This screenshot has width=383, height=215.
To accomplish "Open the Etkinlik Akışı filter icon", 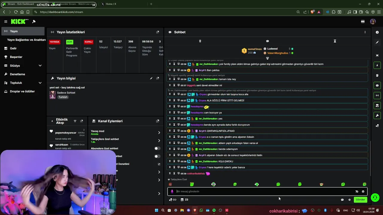I will click(75, 121).
